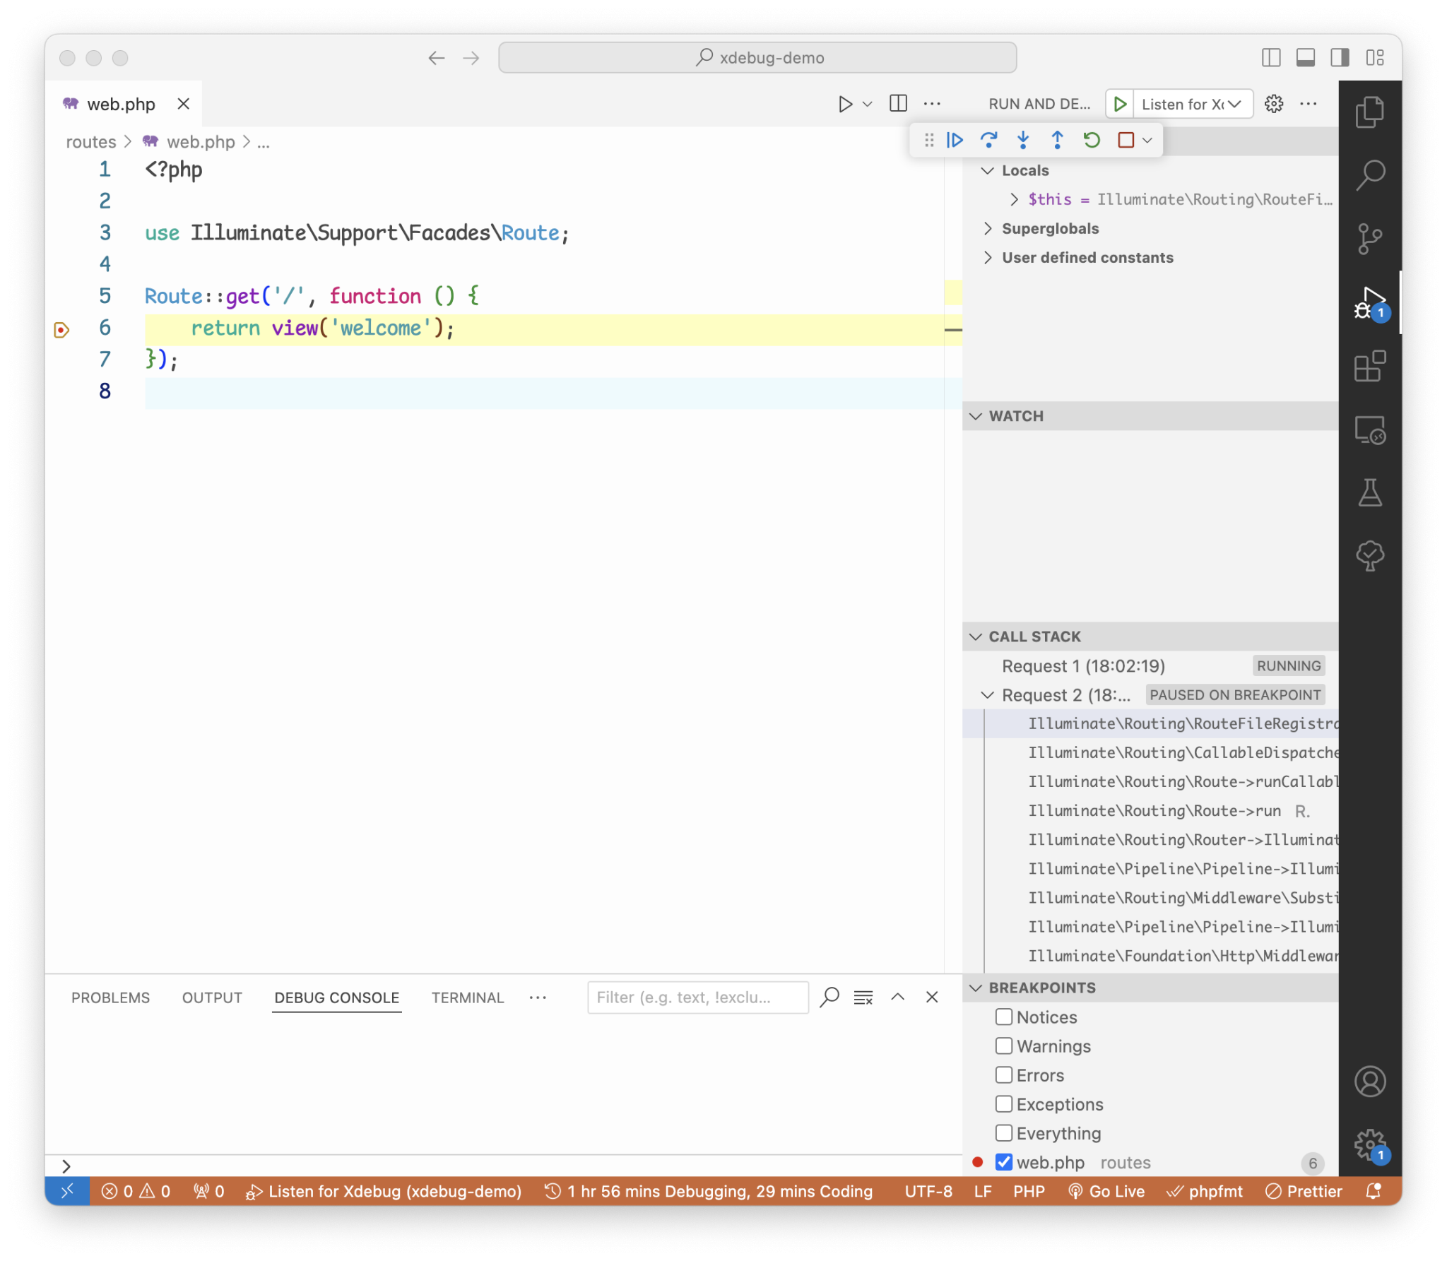Expand the Superglobals section
The height and width of the screenshot is (1261, 1447).
point(987,227)
